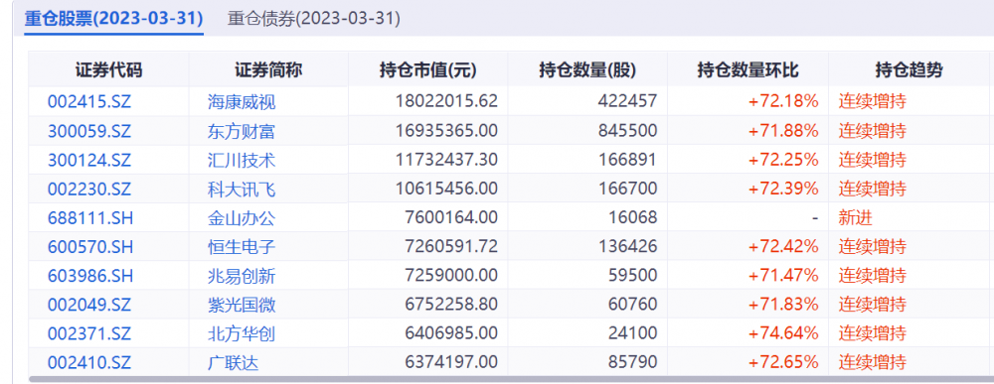Open 北方华创 stock name link
Image resolution: width=994 pixels, height=384 pixels.
click(242, 333)
